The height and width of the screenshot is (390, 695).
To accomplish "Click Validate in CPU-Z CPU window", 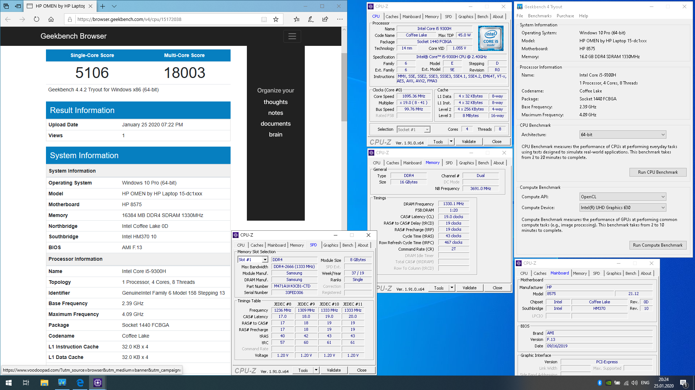I will [469, 142].
